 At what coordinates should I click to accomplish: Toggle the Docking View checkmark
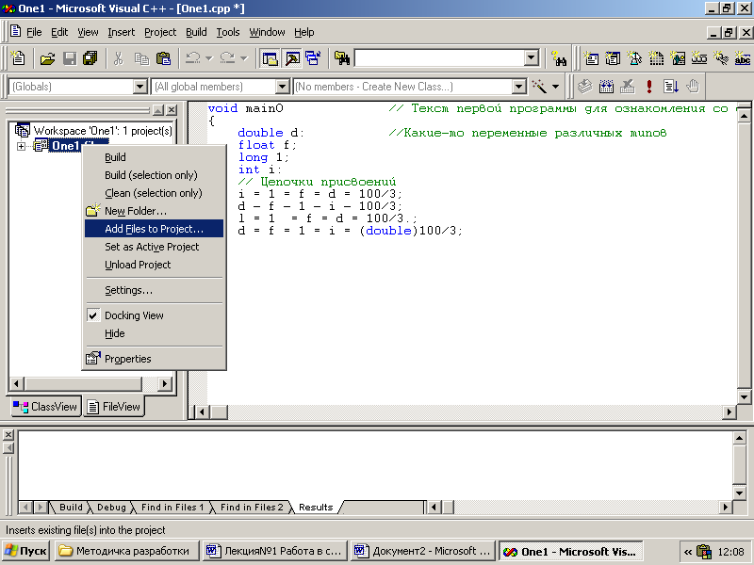point(92,315)
